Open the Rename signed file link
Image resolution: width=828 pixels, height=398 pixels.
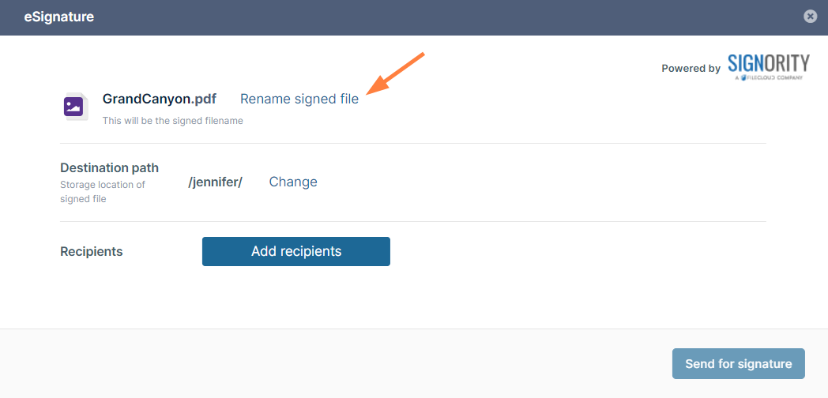point(299,99)
